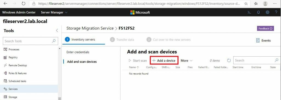Open the notifications bell icon
The height and width of the screenshot is (100, 281).
pyautogui.click(x=258, y=12)
